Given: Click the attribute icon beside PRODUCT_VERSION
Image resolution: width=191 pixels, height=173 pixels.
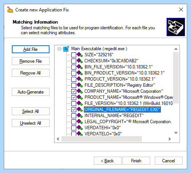Looking at the screenshot, I should pos(80,79).
